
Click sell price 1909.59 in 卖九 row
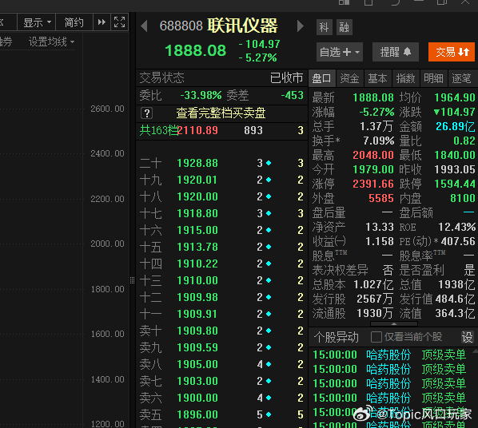click(x=197, y=347)
